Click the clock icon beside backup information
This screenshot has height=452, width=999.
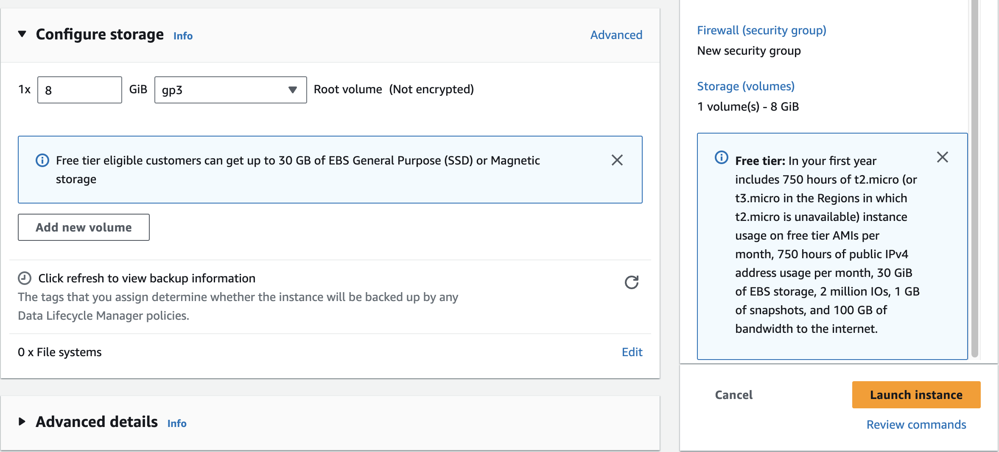coord(25,278)
